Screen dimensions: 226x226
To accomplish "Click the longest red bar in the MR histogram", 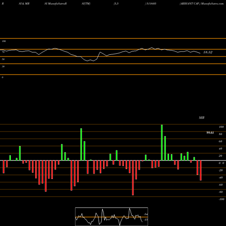I will tap(133, 178).
